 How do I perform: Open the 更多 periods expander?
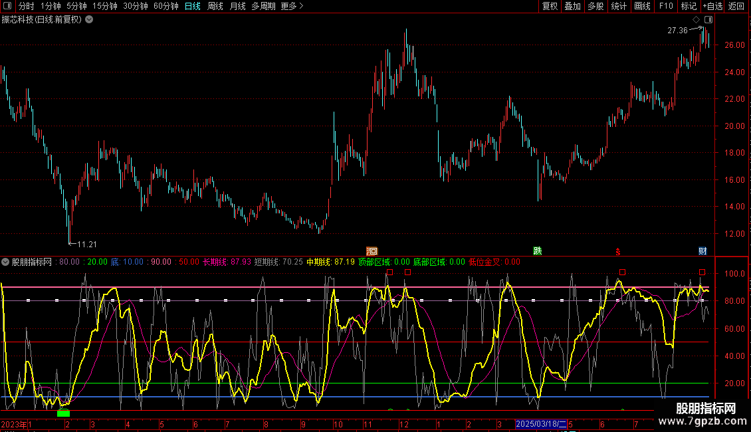pos(292,6)
